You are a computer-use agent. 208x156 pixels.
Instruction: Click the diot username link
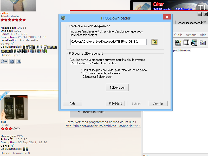[3, 122]
